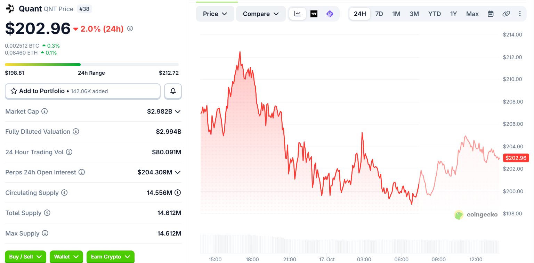This screenshot has height=263, width=534.
Task: Open Fully Diluted Valuation info icon
Action: pyautogui.click(x=76, y=132)
